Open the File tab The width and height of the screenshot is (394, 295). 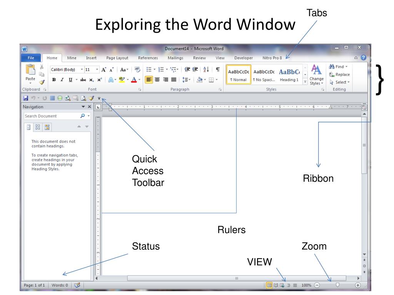pos(31,58)
